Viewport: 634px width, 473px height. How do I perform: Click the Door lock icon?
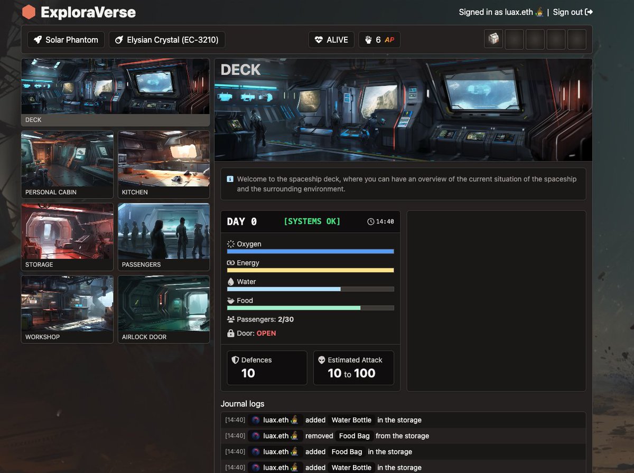pos(230,333)
